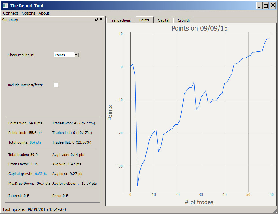The width and height of the screenshot is (278, 214).
Task: Click the Trades flat: 8 (13.56%) text
Action: pyautogui.click(x=72, y=142)
